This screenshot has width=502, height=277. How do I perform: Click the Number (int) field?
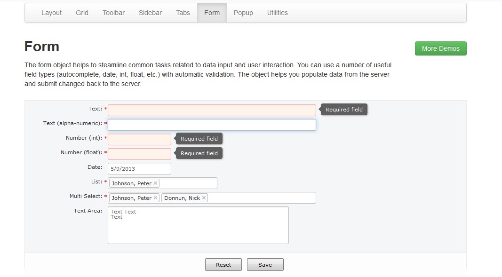(139, 139)
